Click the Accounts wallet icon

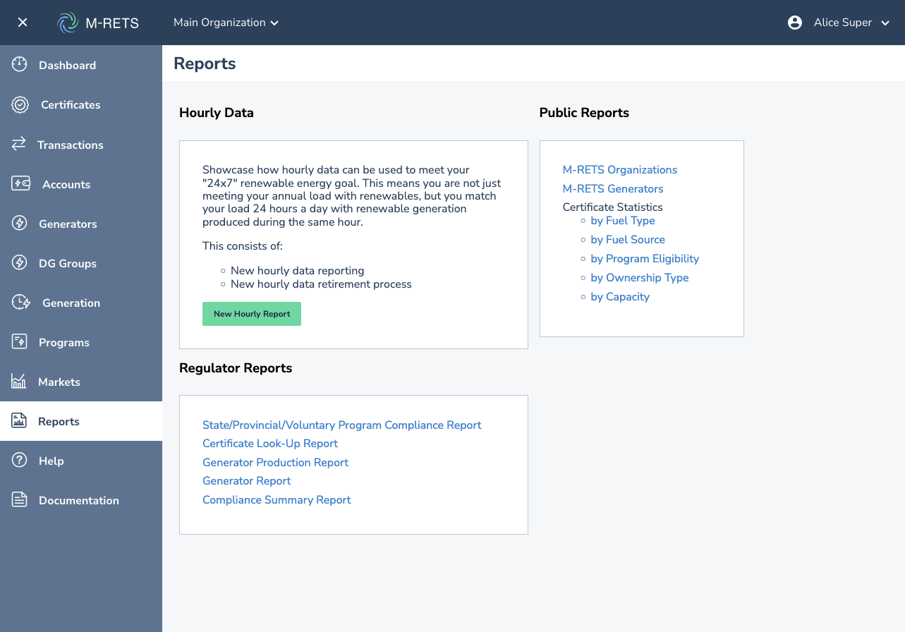coord(20,183)
